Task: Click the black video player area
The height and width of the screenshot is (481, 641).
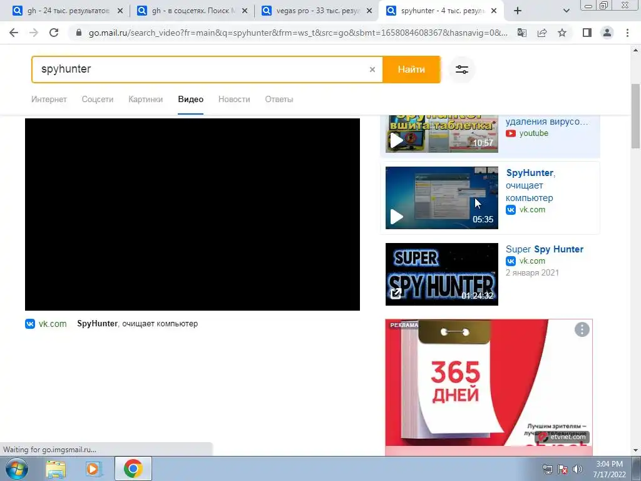Action: click(x=192, y=214)
